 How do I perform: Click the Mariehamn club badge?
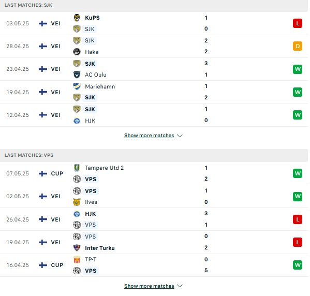pyautogui.click(x=77, y=86)
